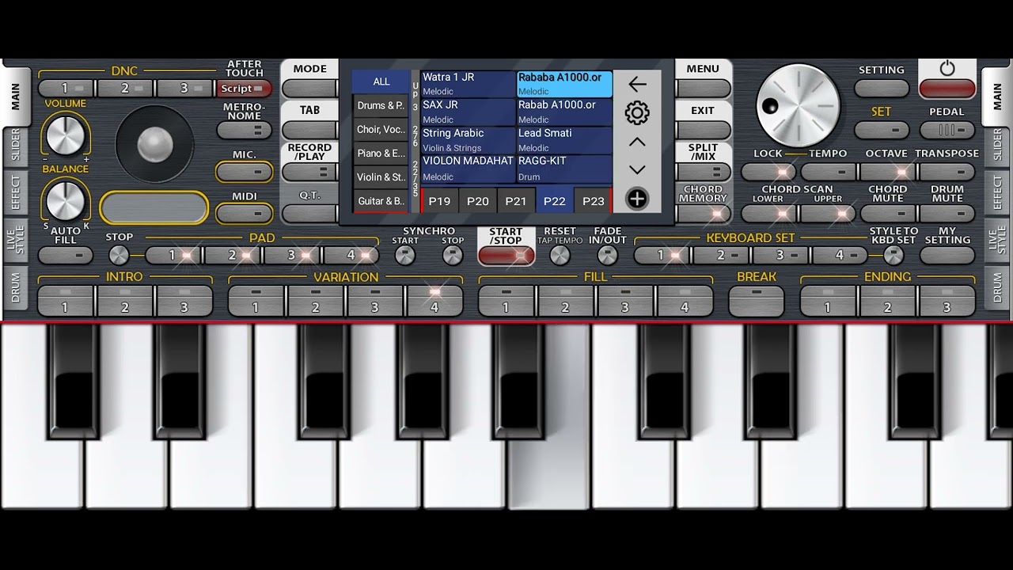Click the Auto Fill button
This screenshot has height=570, width=1013.
click(x=66, y=255)
